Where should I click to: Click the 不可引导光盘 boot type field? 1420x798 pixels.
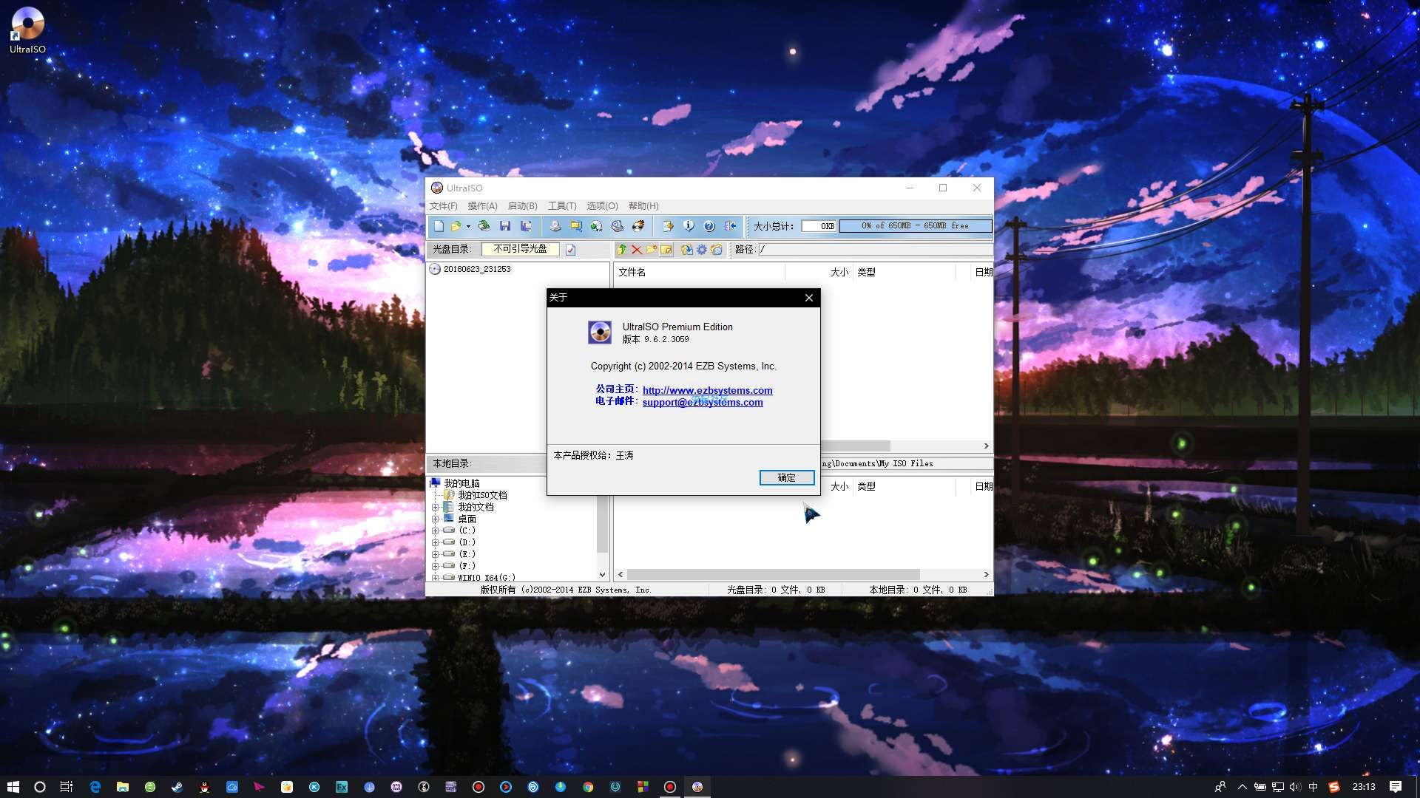click(520, 249)
